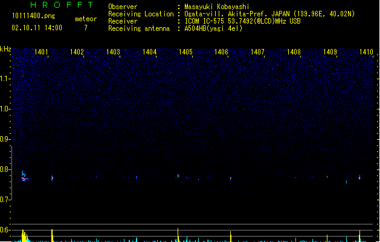Viewport: 380px width, 242px height.
Task: Click the 1.0 frequency axis label
Action: coord(5,109)
